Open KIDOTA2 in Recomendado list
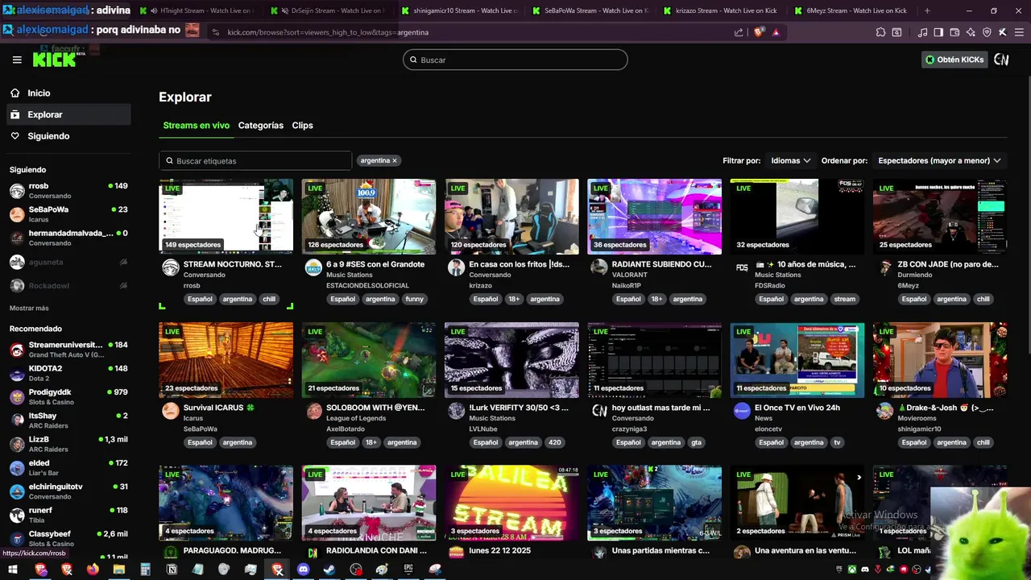Image resolution: width=1031 pixels, height=580 pixels. pyautogui.click(x=68, y=373)
